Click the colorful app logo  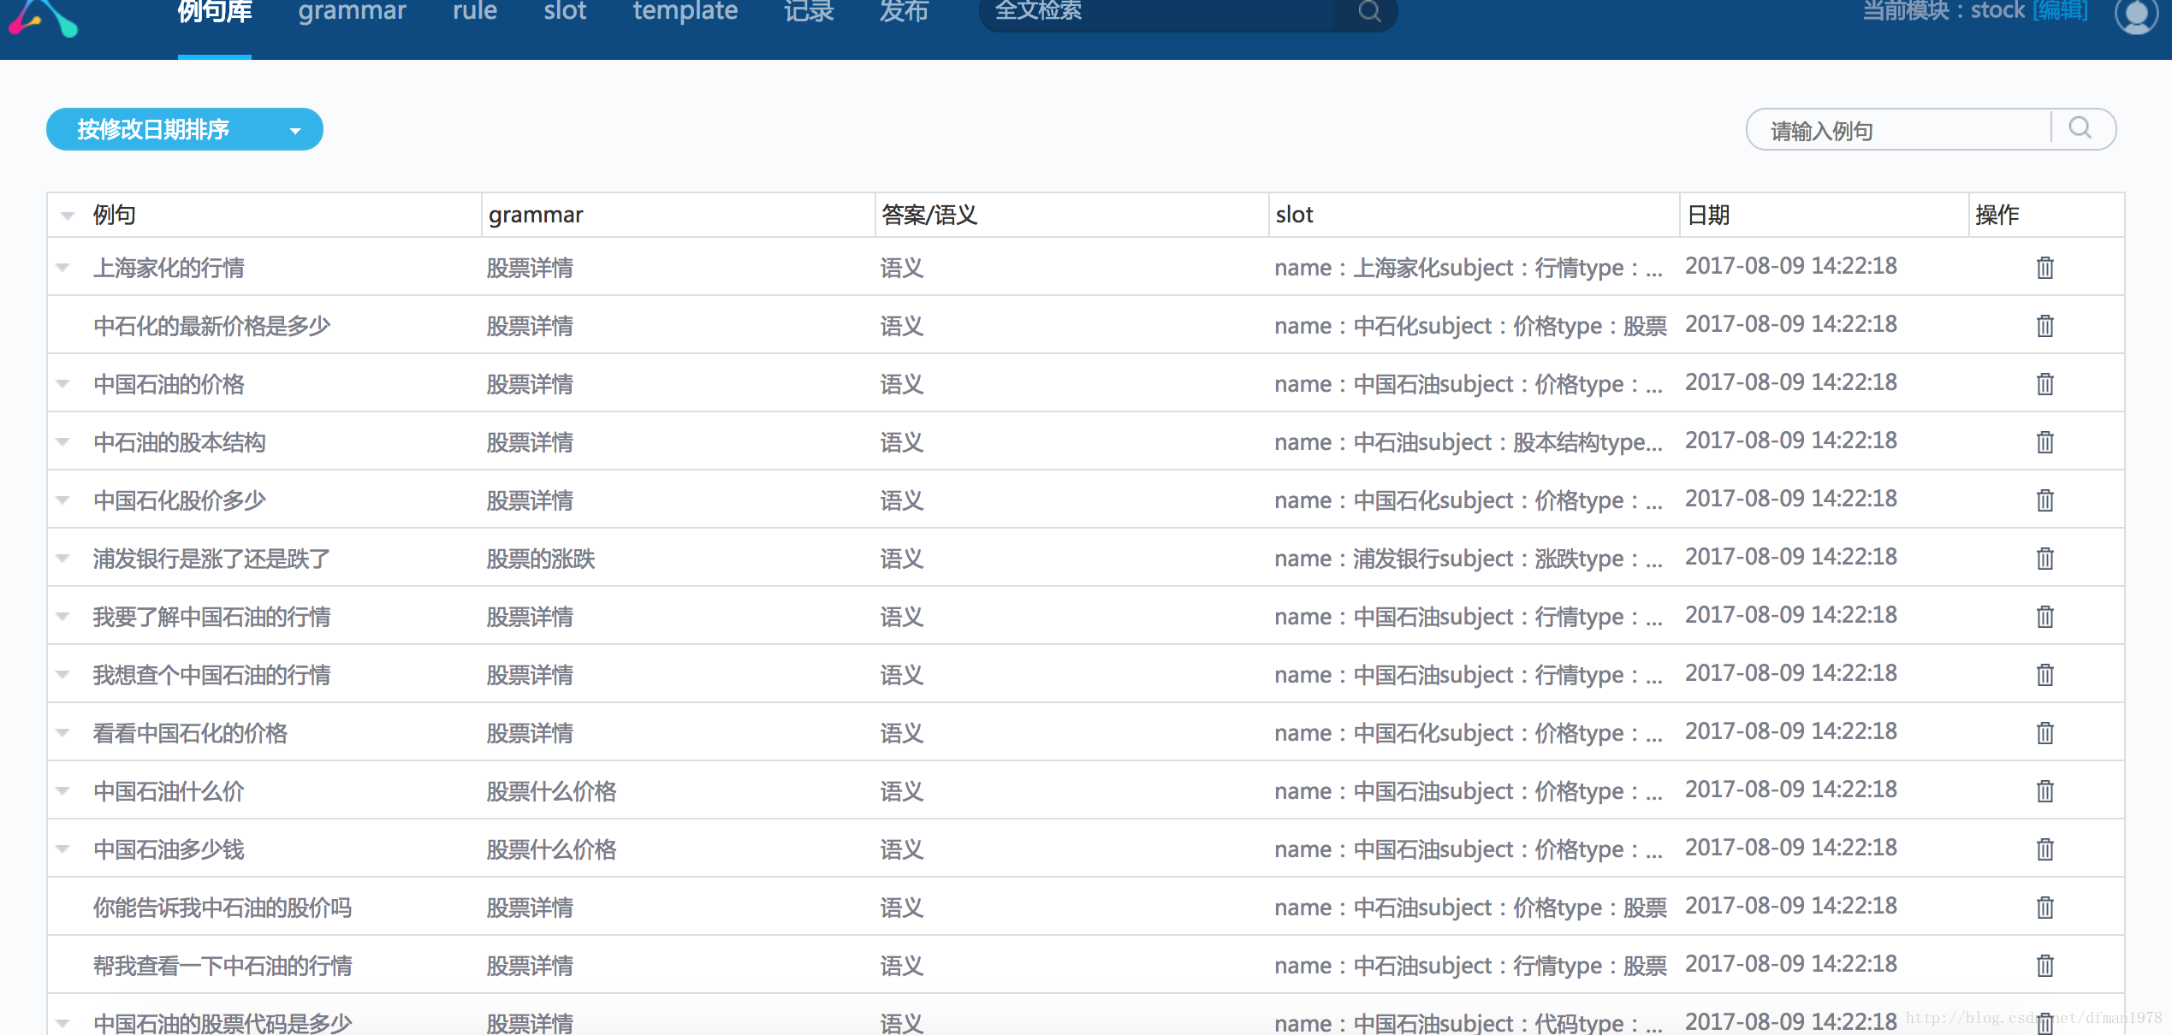[x=43, y=17]
